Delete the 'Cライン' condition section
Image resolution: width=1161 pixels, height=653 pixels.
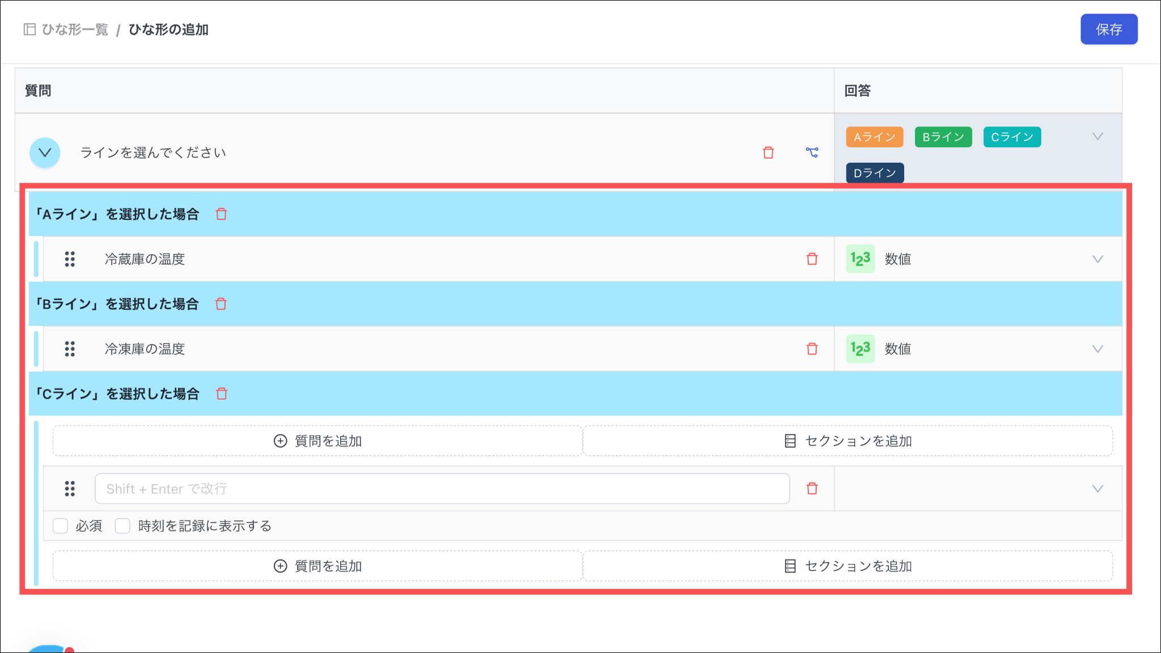[x=222, y=394]
